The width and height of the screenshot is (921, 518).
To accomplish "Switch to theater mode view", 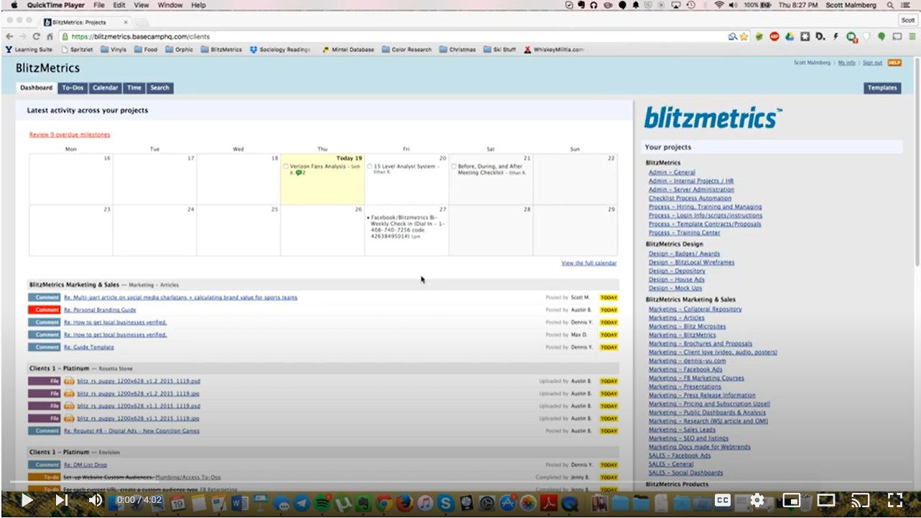I will [x=826, y=500].
